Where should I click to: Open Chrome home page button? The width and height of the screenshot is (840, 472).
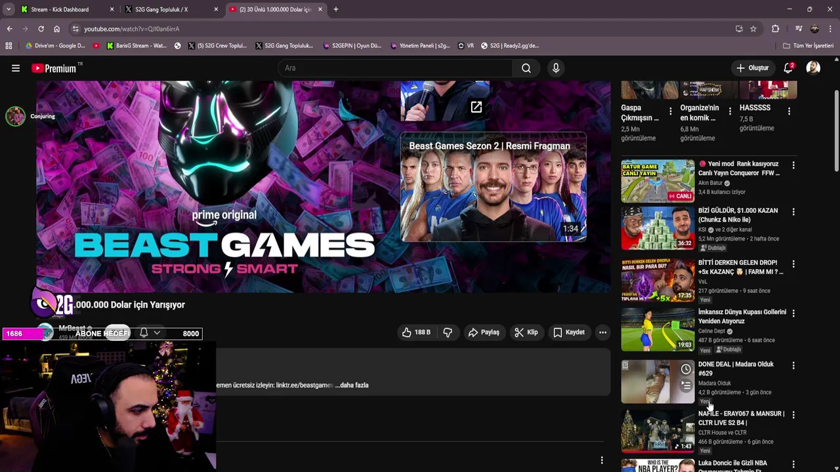pyautogui.click(x=56, y=29)
